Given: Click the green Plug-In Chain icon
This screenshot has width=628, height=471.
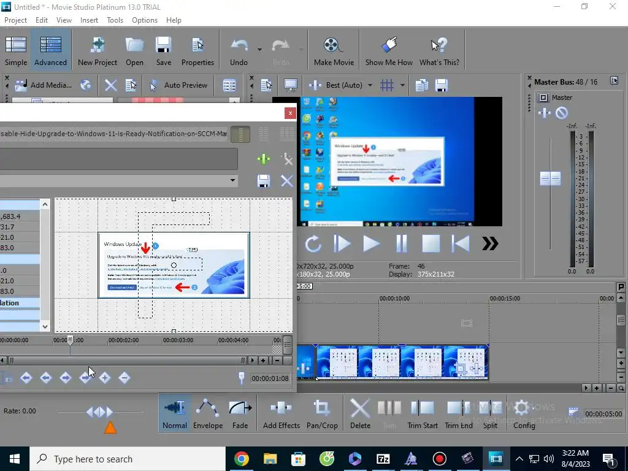Looking at the screenshot, I should tap(264, 159).
